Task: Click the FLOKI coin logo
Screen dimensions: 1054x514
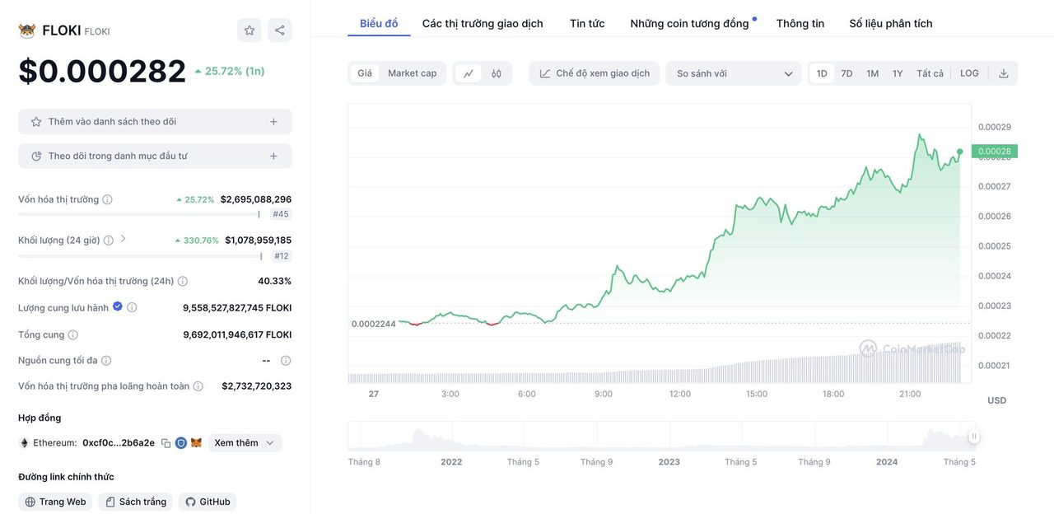Action: pos(27,30)
